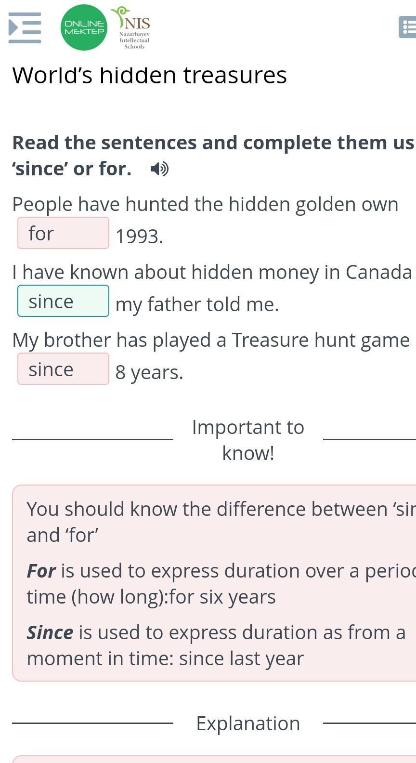Open the 'since' dropdown before my father
The image size is (416, 763).
[63, 301]
